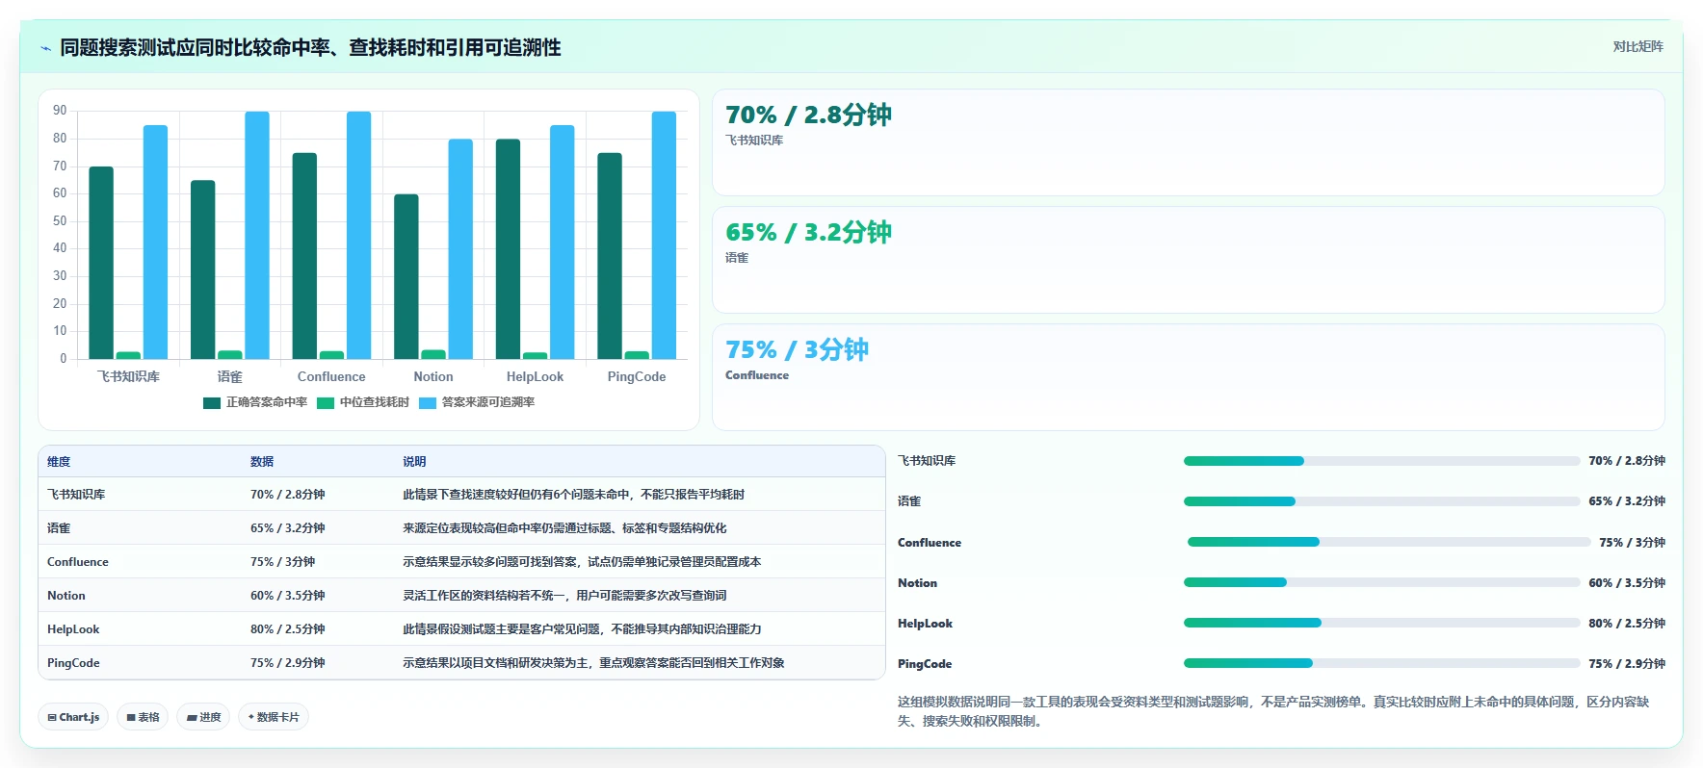Select the 75% / 3分钟 Confluence card

tap(1188, 377)
